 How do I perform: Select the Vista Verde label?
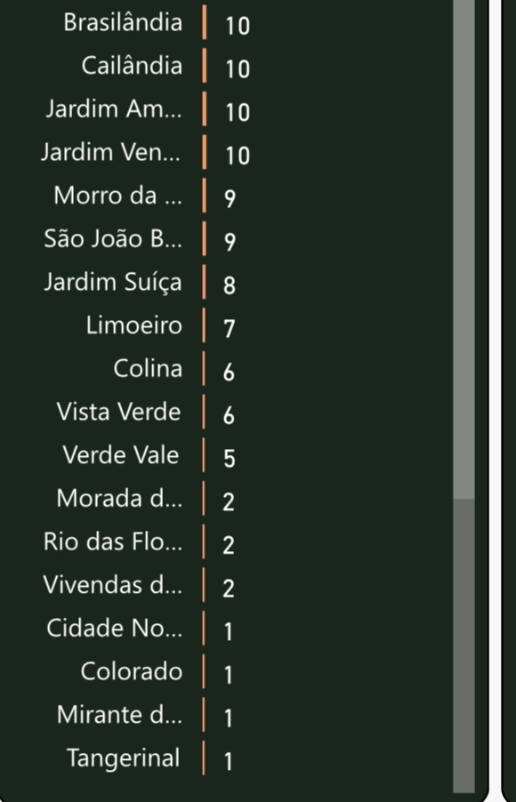click(x=118, y=412)
